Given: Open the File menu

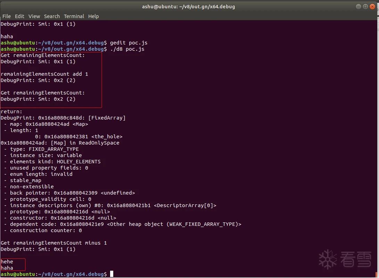Looking at the screenshot, I should [x=7, y=16].
